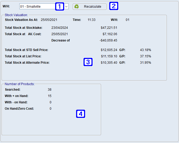
Task: Click the 'Number of Products:' group heading
Action: (x=20, y=84)
